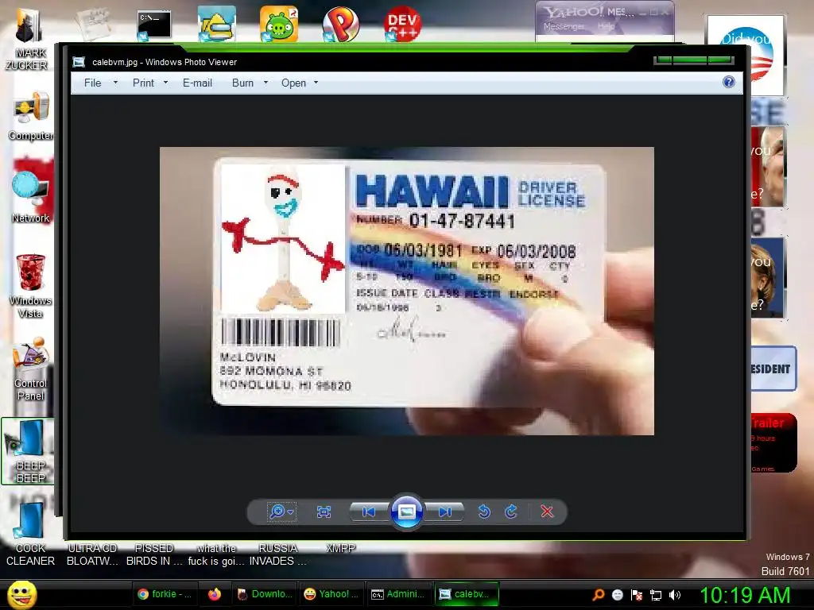Expand the Open dropdown arrow

[316, 83]
